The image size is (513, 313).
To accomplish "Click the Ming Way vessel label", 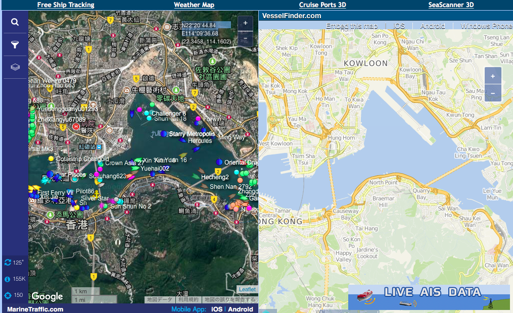I will 231,137.
